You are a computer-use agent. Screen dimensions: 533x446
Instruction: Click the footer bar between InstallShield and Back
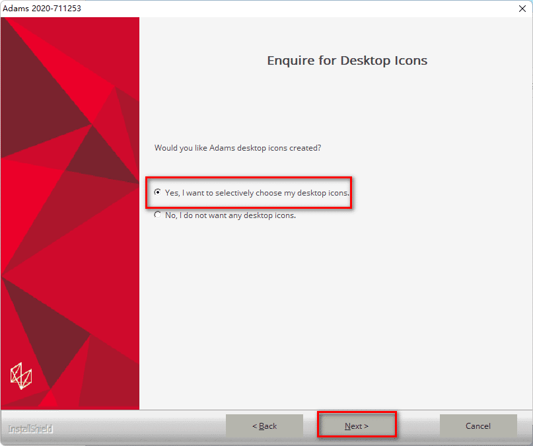click(139, 427)
